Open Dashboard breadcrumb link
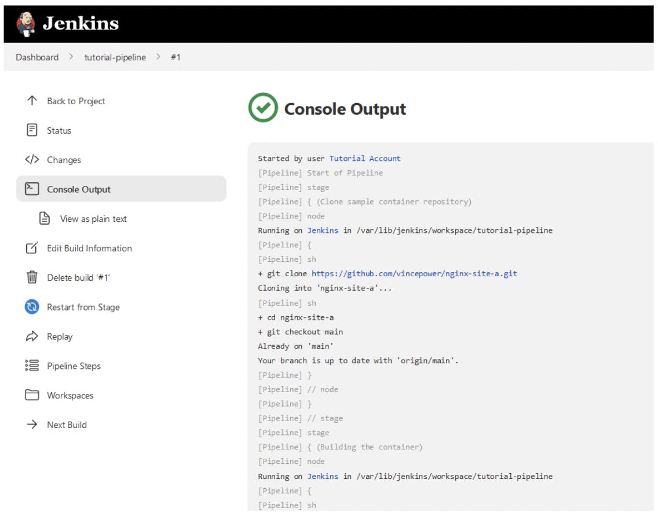Viewport: 658px width, 512px height. click(37, 57)
